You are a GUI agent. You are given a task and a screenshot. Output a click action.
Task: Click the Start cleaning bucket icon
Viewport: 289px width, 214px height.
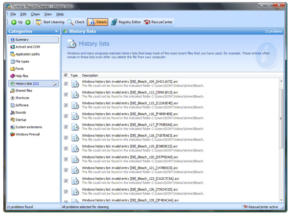38,22
